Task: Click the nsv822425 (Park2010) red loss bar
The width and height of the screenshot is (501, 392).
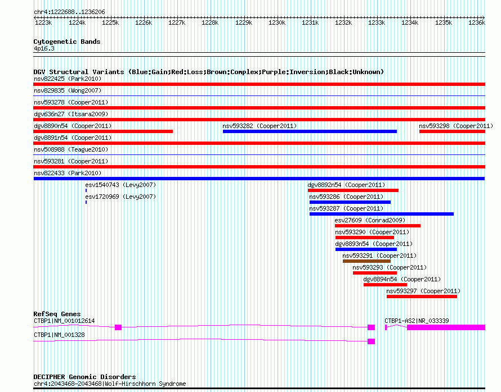Action: click(259, 84)
